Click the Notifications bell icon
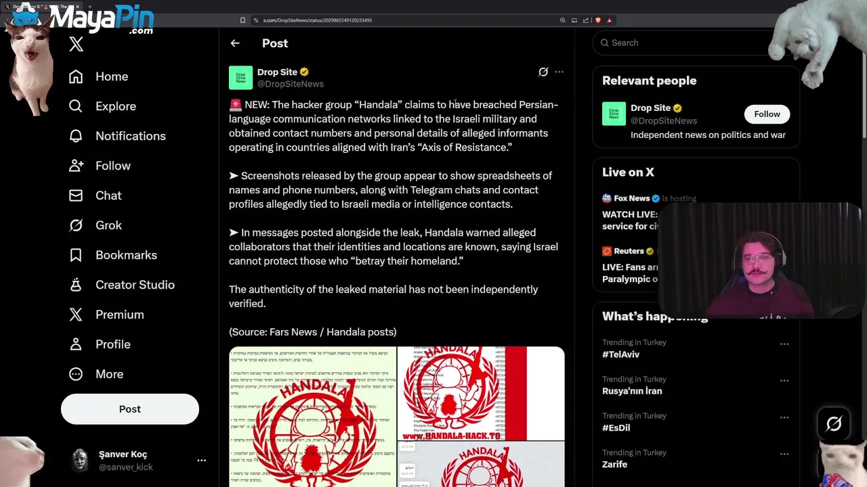867x487 pixels. (76, 136)
